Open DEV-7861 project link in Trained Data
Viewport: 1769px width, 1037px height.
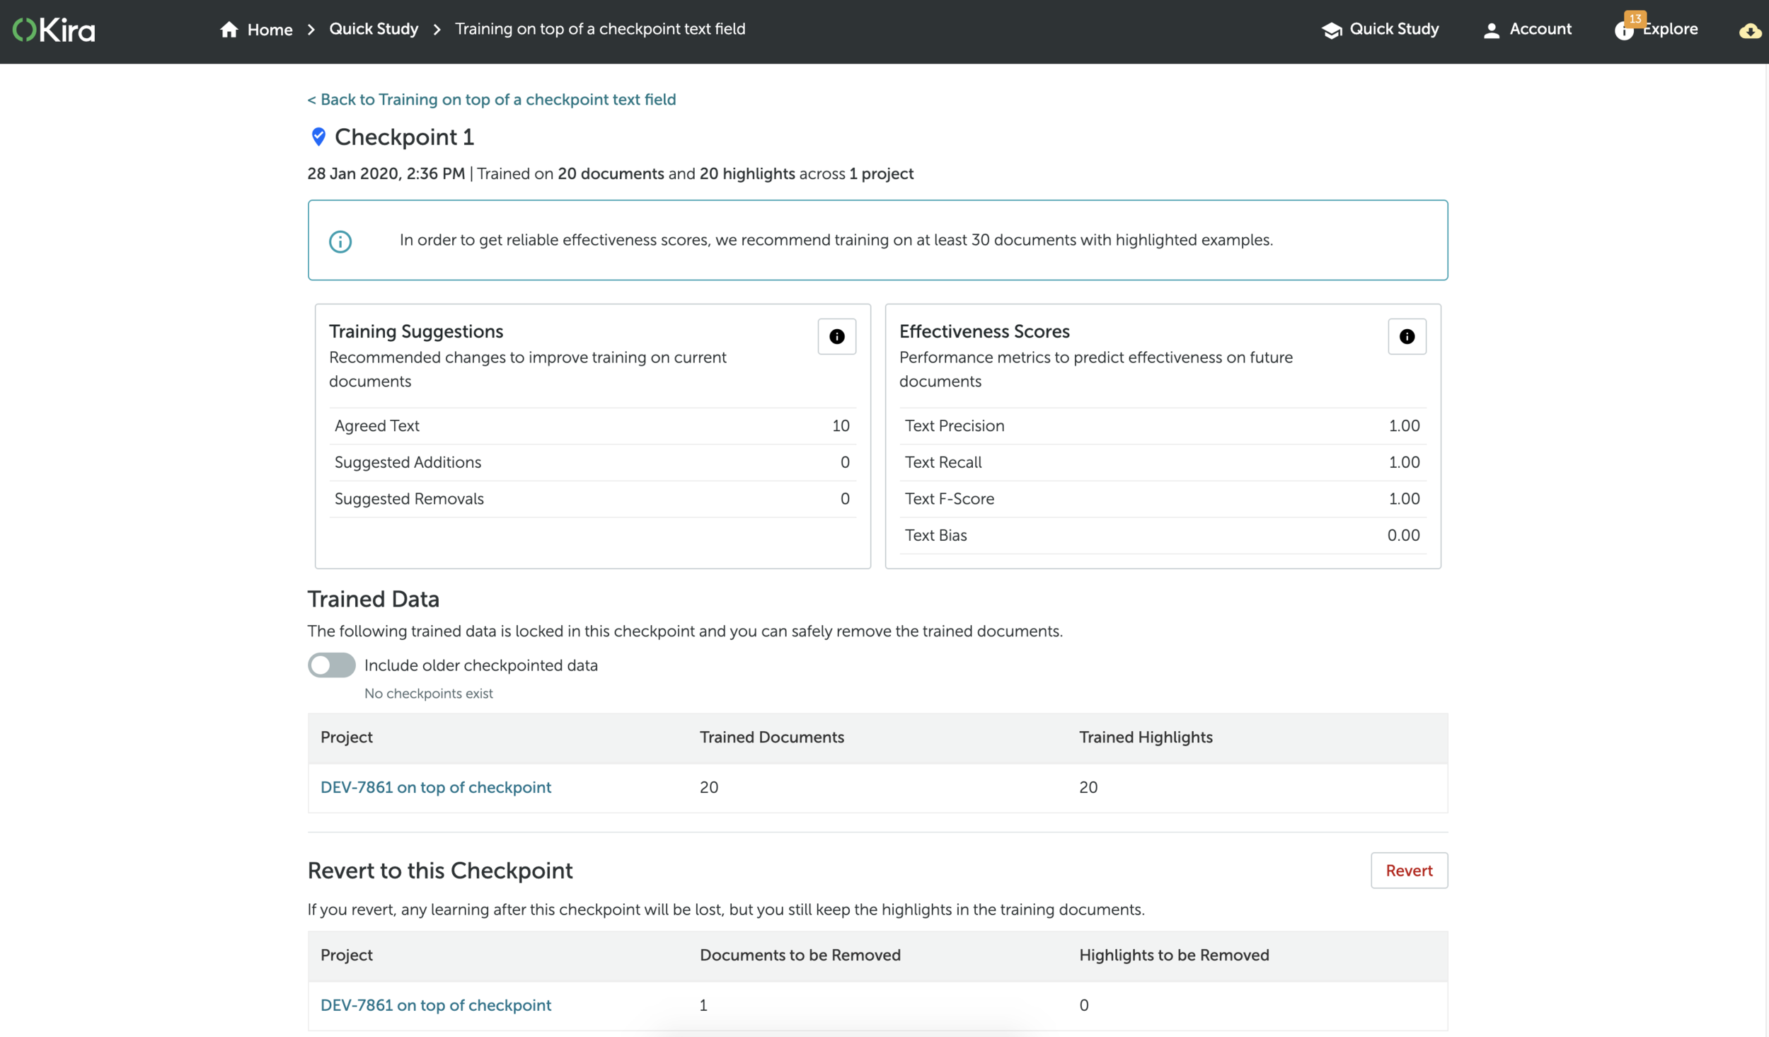click(435, 787)
